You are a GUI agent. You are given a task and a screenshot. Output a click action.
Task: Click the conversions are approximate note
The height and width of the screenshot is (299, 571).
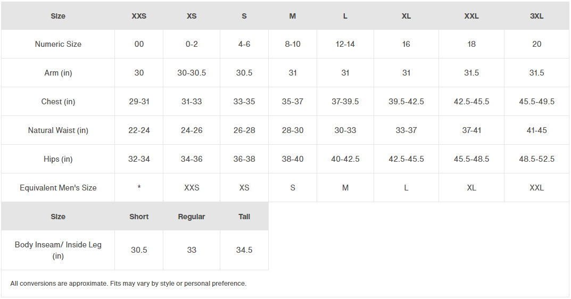point(128,284)
